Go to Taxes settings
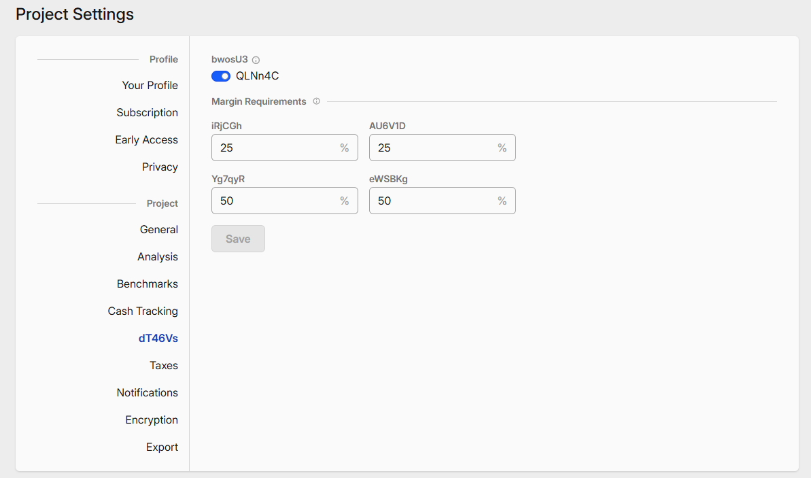Screen dimensions: 811x478 point(163,365)
